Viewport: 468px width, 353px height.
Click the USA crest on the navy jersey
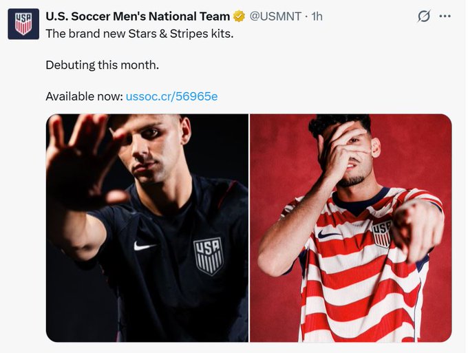pos(208,255)
